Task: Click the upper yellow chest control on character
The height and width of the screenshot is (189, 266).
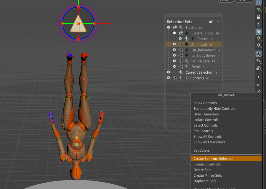Action: [76, 138]
